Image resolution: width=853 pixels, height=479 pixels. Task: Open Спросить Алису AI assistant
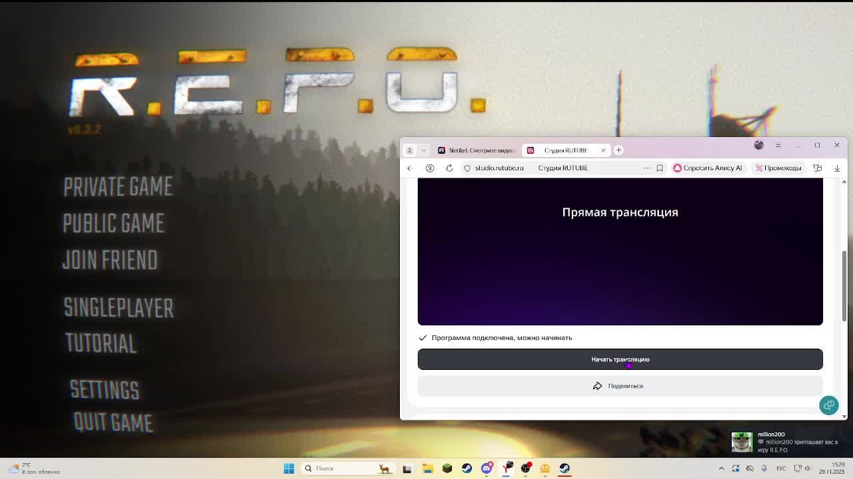(x=708, y=168)
